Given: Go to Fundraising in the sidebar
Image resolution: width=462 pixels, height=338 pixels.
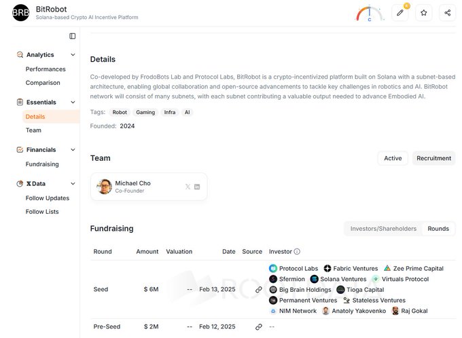Looking at the screenshot, I should (42, 164).
